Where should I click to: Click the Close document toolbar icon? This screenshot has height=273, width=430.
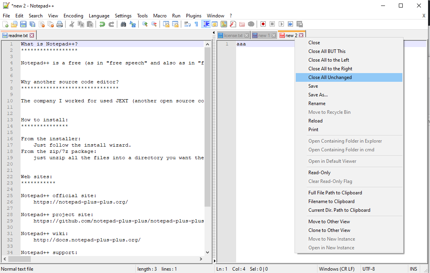(41, 24)
